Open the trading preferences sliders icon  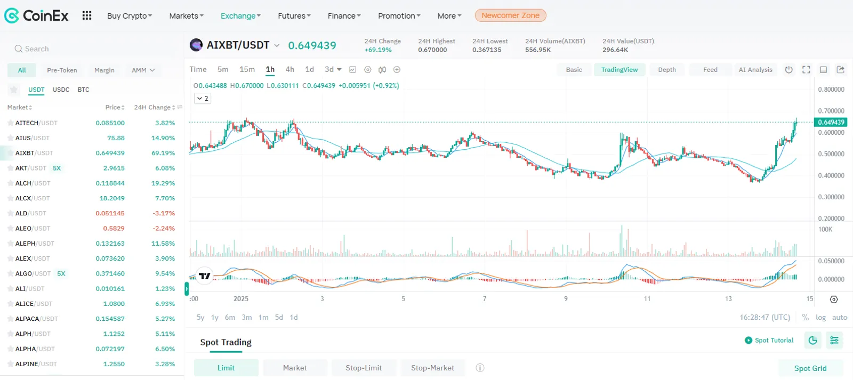(834, 340)
